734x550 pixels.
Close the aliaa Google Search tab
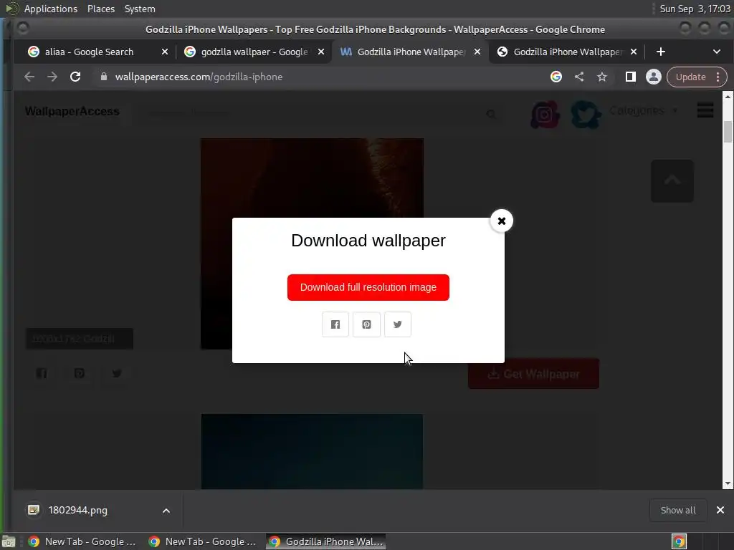click(x=164, y=52)
